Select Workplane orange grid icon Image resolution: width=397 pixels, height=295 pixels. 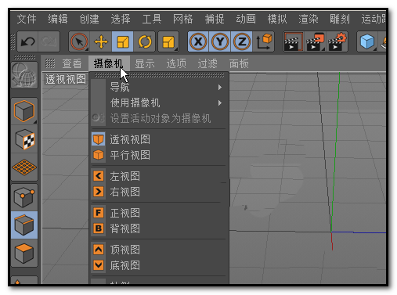[x=24, y=167]
